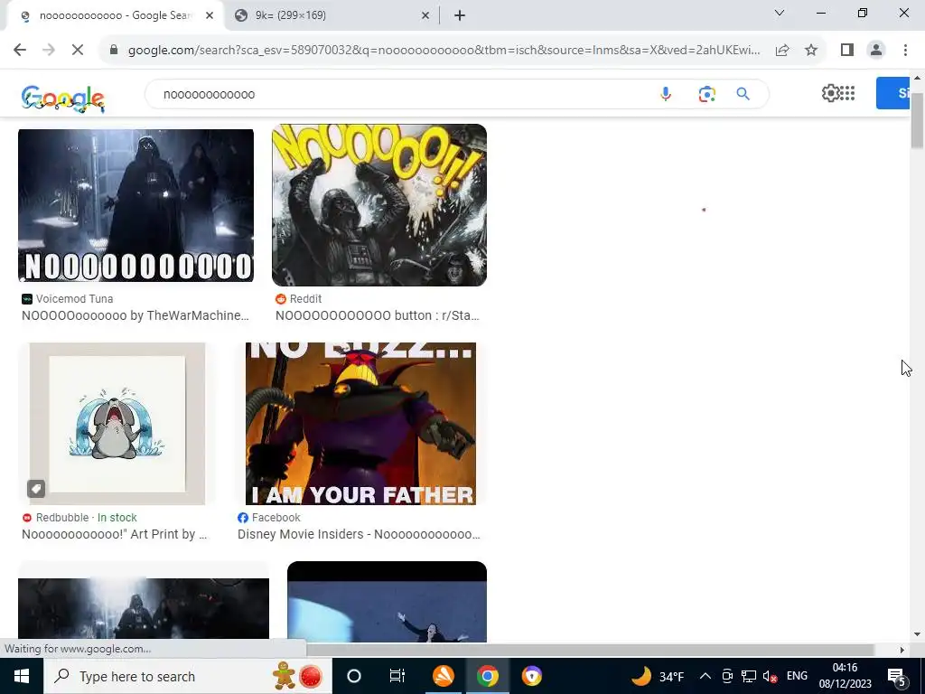This screenshot has width=925, height=694.
Task: Open the muted volume tray icon
Action: [770, 676]
